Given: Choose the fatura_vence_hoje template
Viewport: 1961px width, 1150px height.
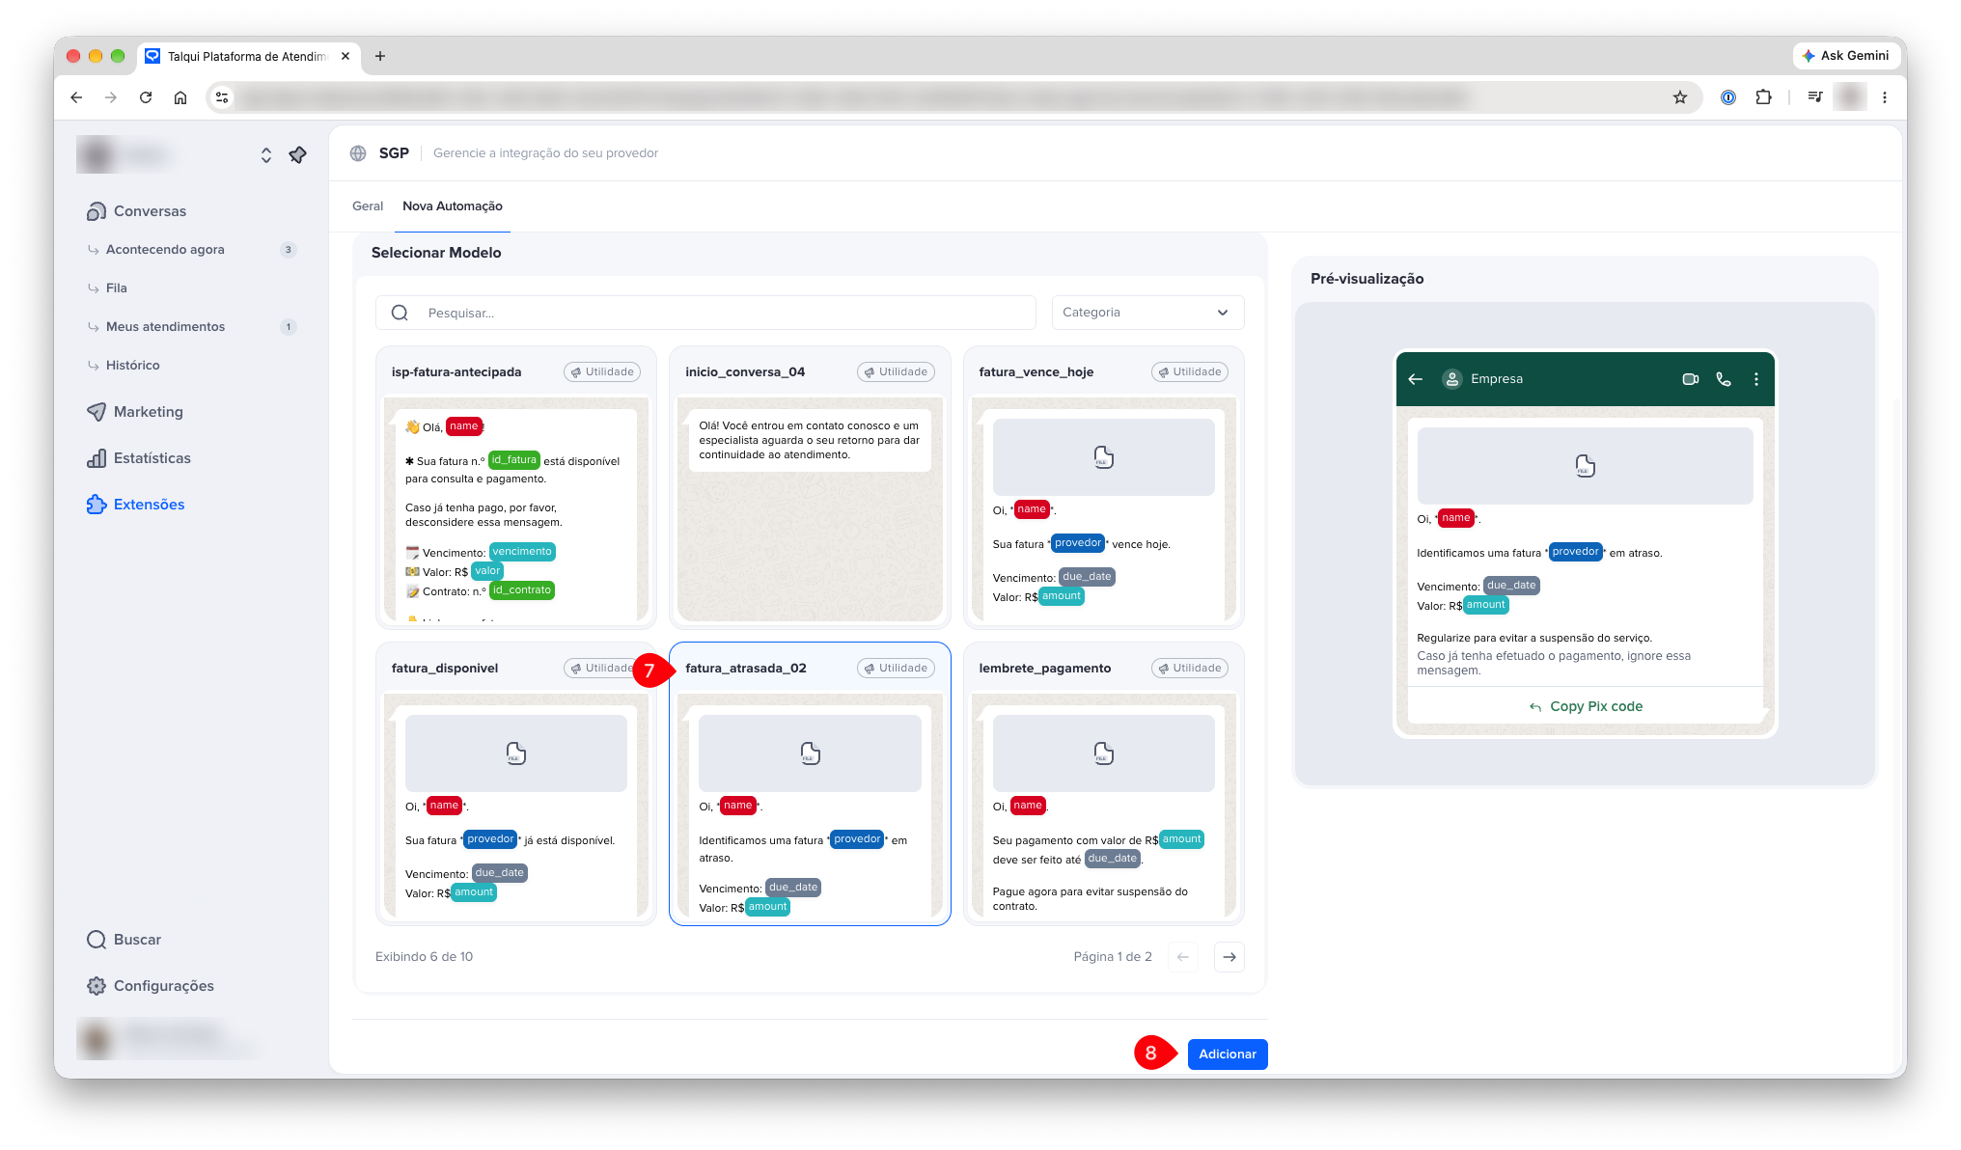Looking at the screenshot, I should (x=1104, y=488).
